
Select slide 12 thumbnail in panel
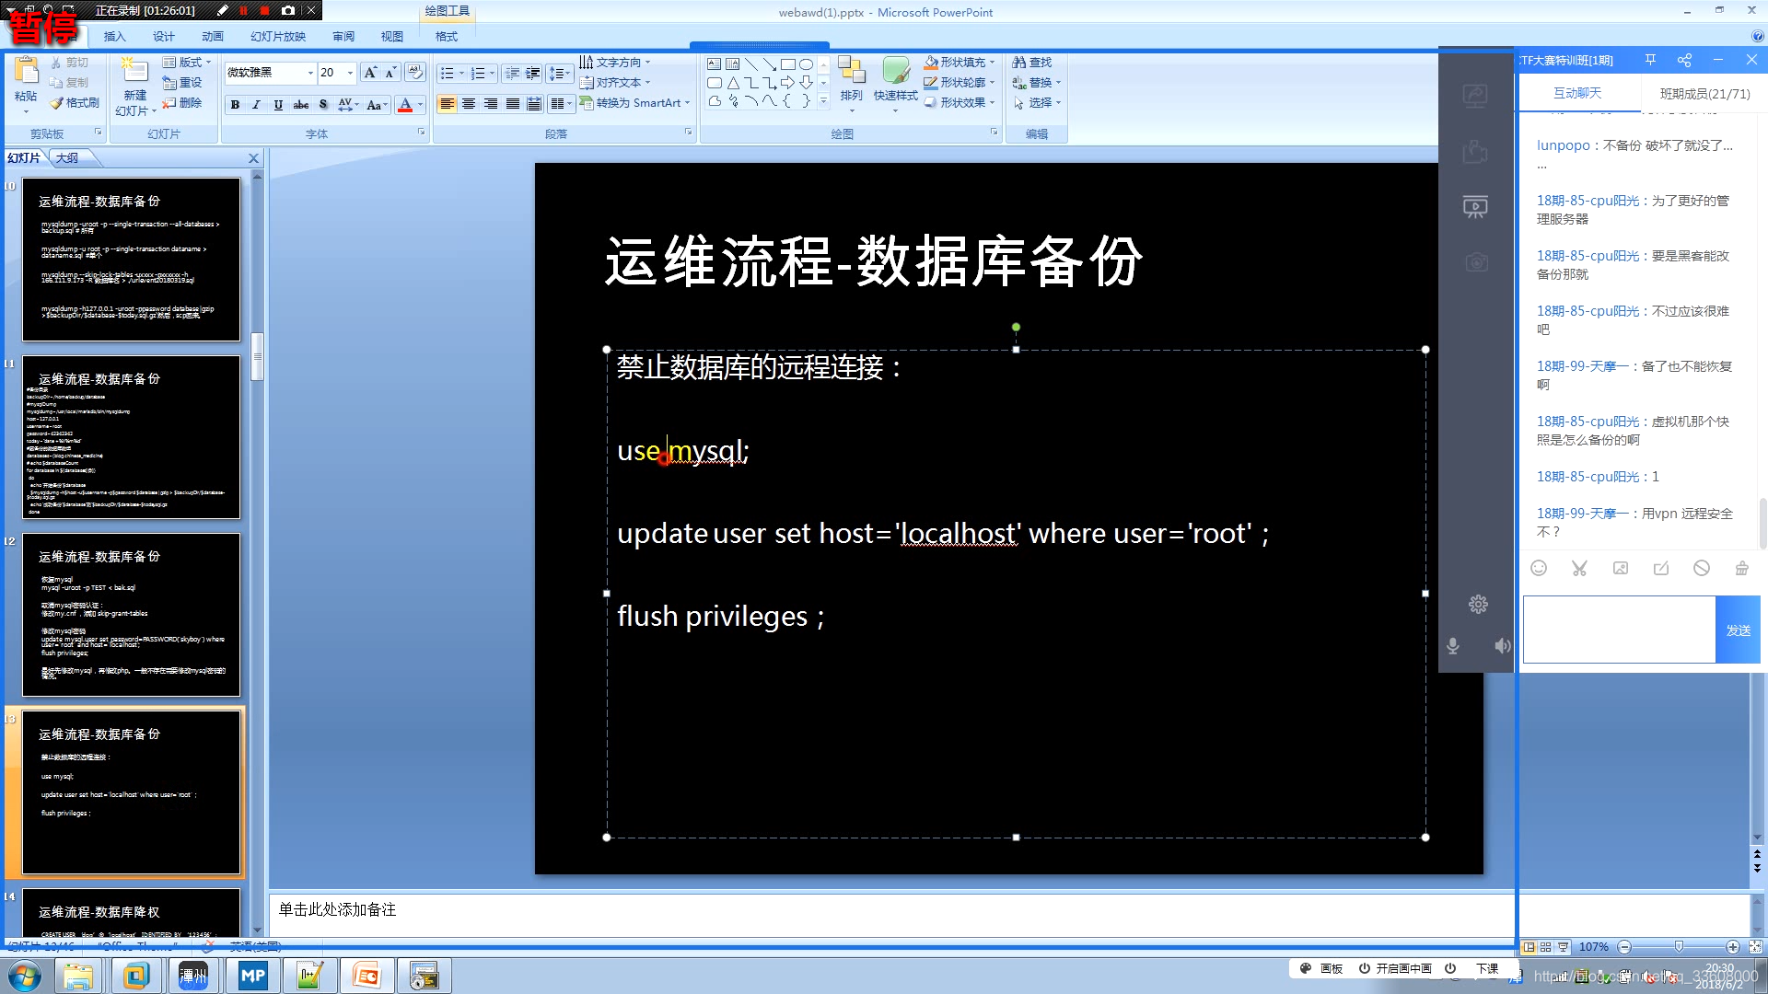click(x=131, y=615)
